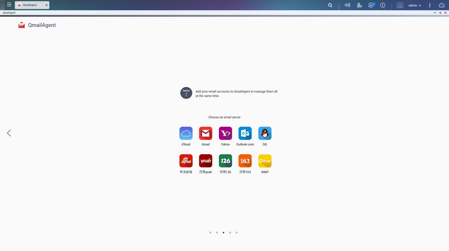Open background tasks stack icon
The width and height of the screenshot is (449, 251).
click(359, 5)
